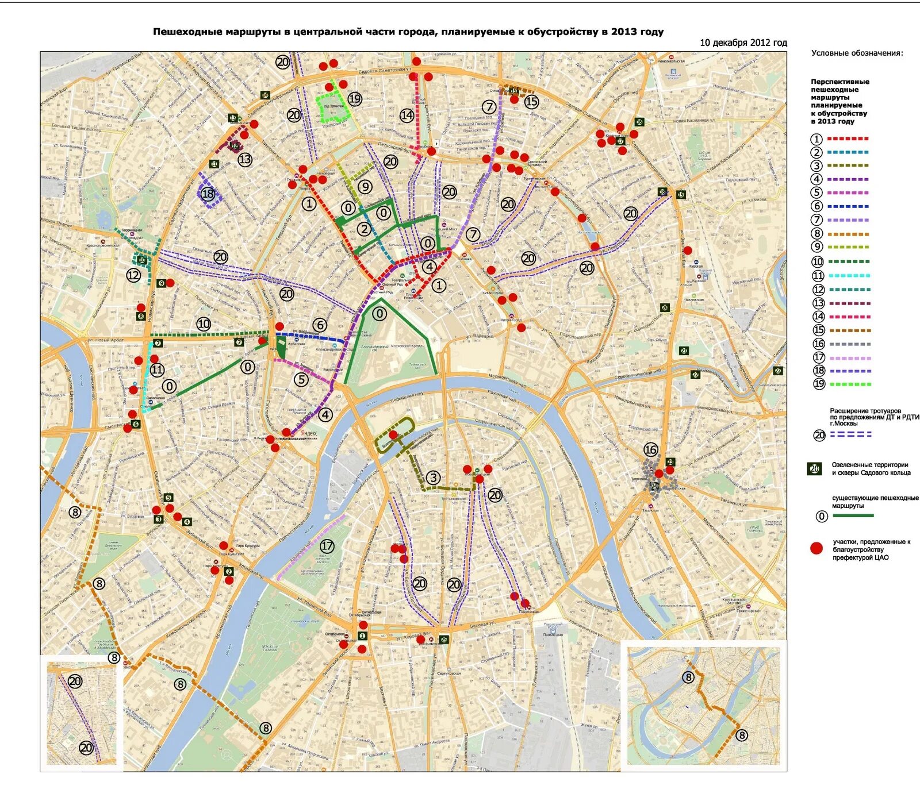
Task: Click circled route number 5 on the map
Action: 301,379
